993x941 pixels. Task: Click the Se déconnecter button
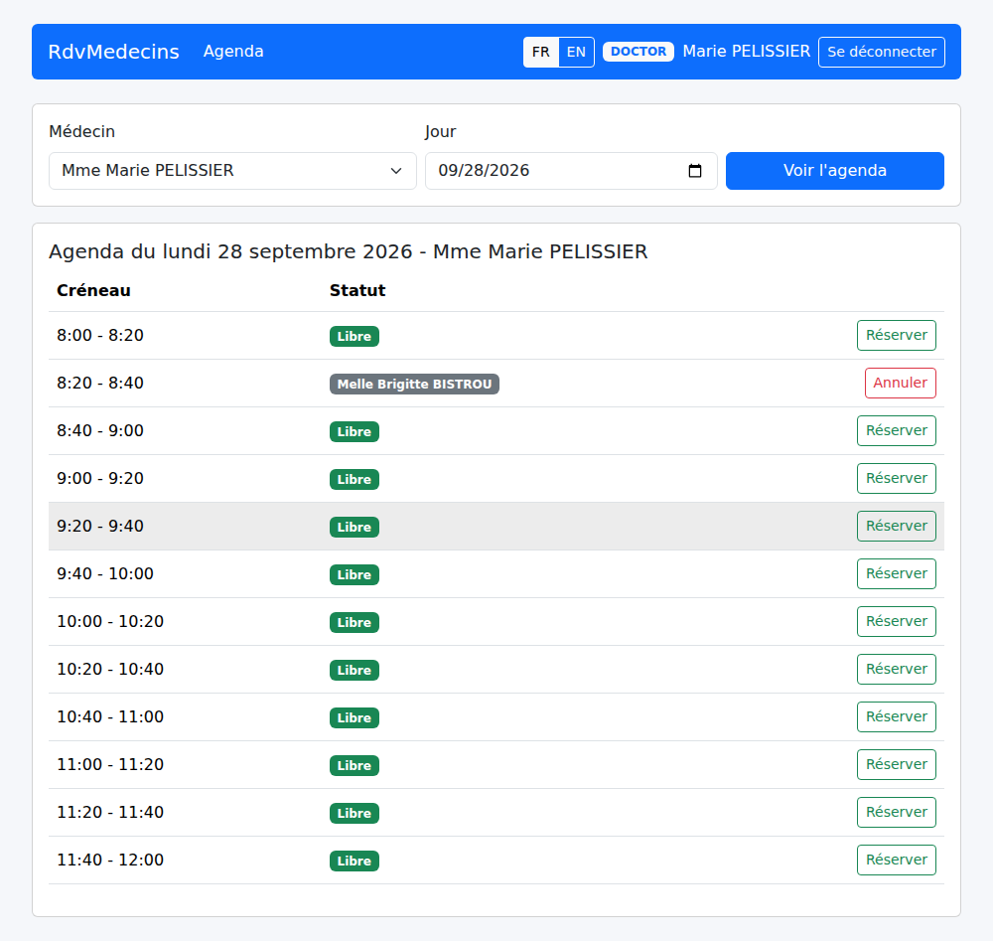tap(882, 52)
